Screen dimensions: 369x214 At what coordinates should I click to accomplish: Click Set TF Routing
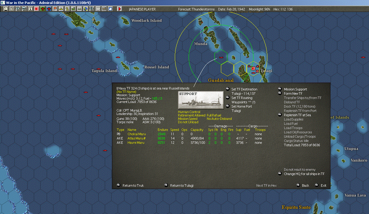[242, 98]
